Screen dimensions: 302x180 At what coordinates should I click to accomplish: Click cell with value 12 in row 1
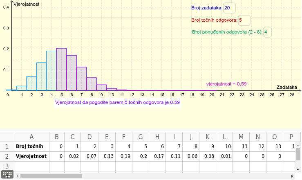tap(258, 147)
